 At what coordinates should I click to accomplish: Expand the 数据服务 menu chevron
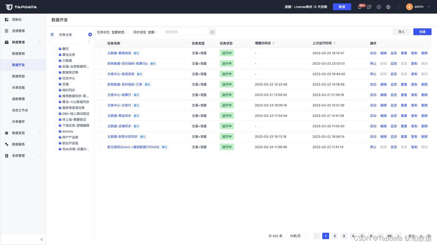(x=40, y=144)
